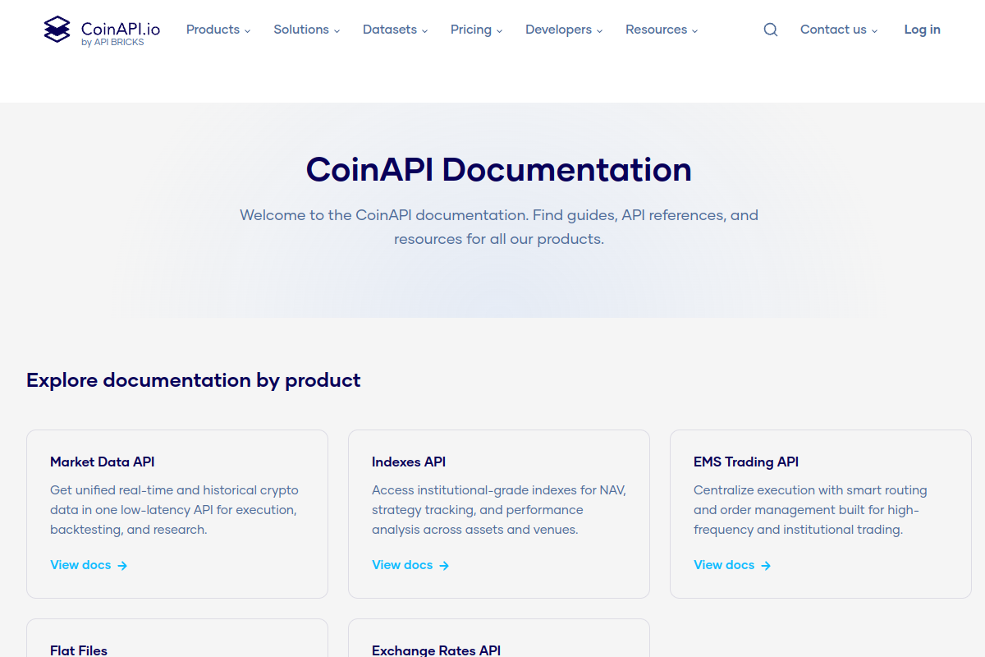Click the 'by API BRICKS' tagline
The height and width of the screenshot is (657, 985).
click(112, 43)
